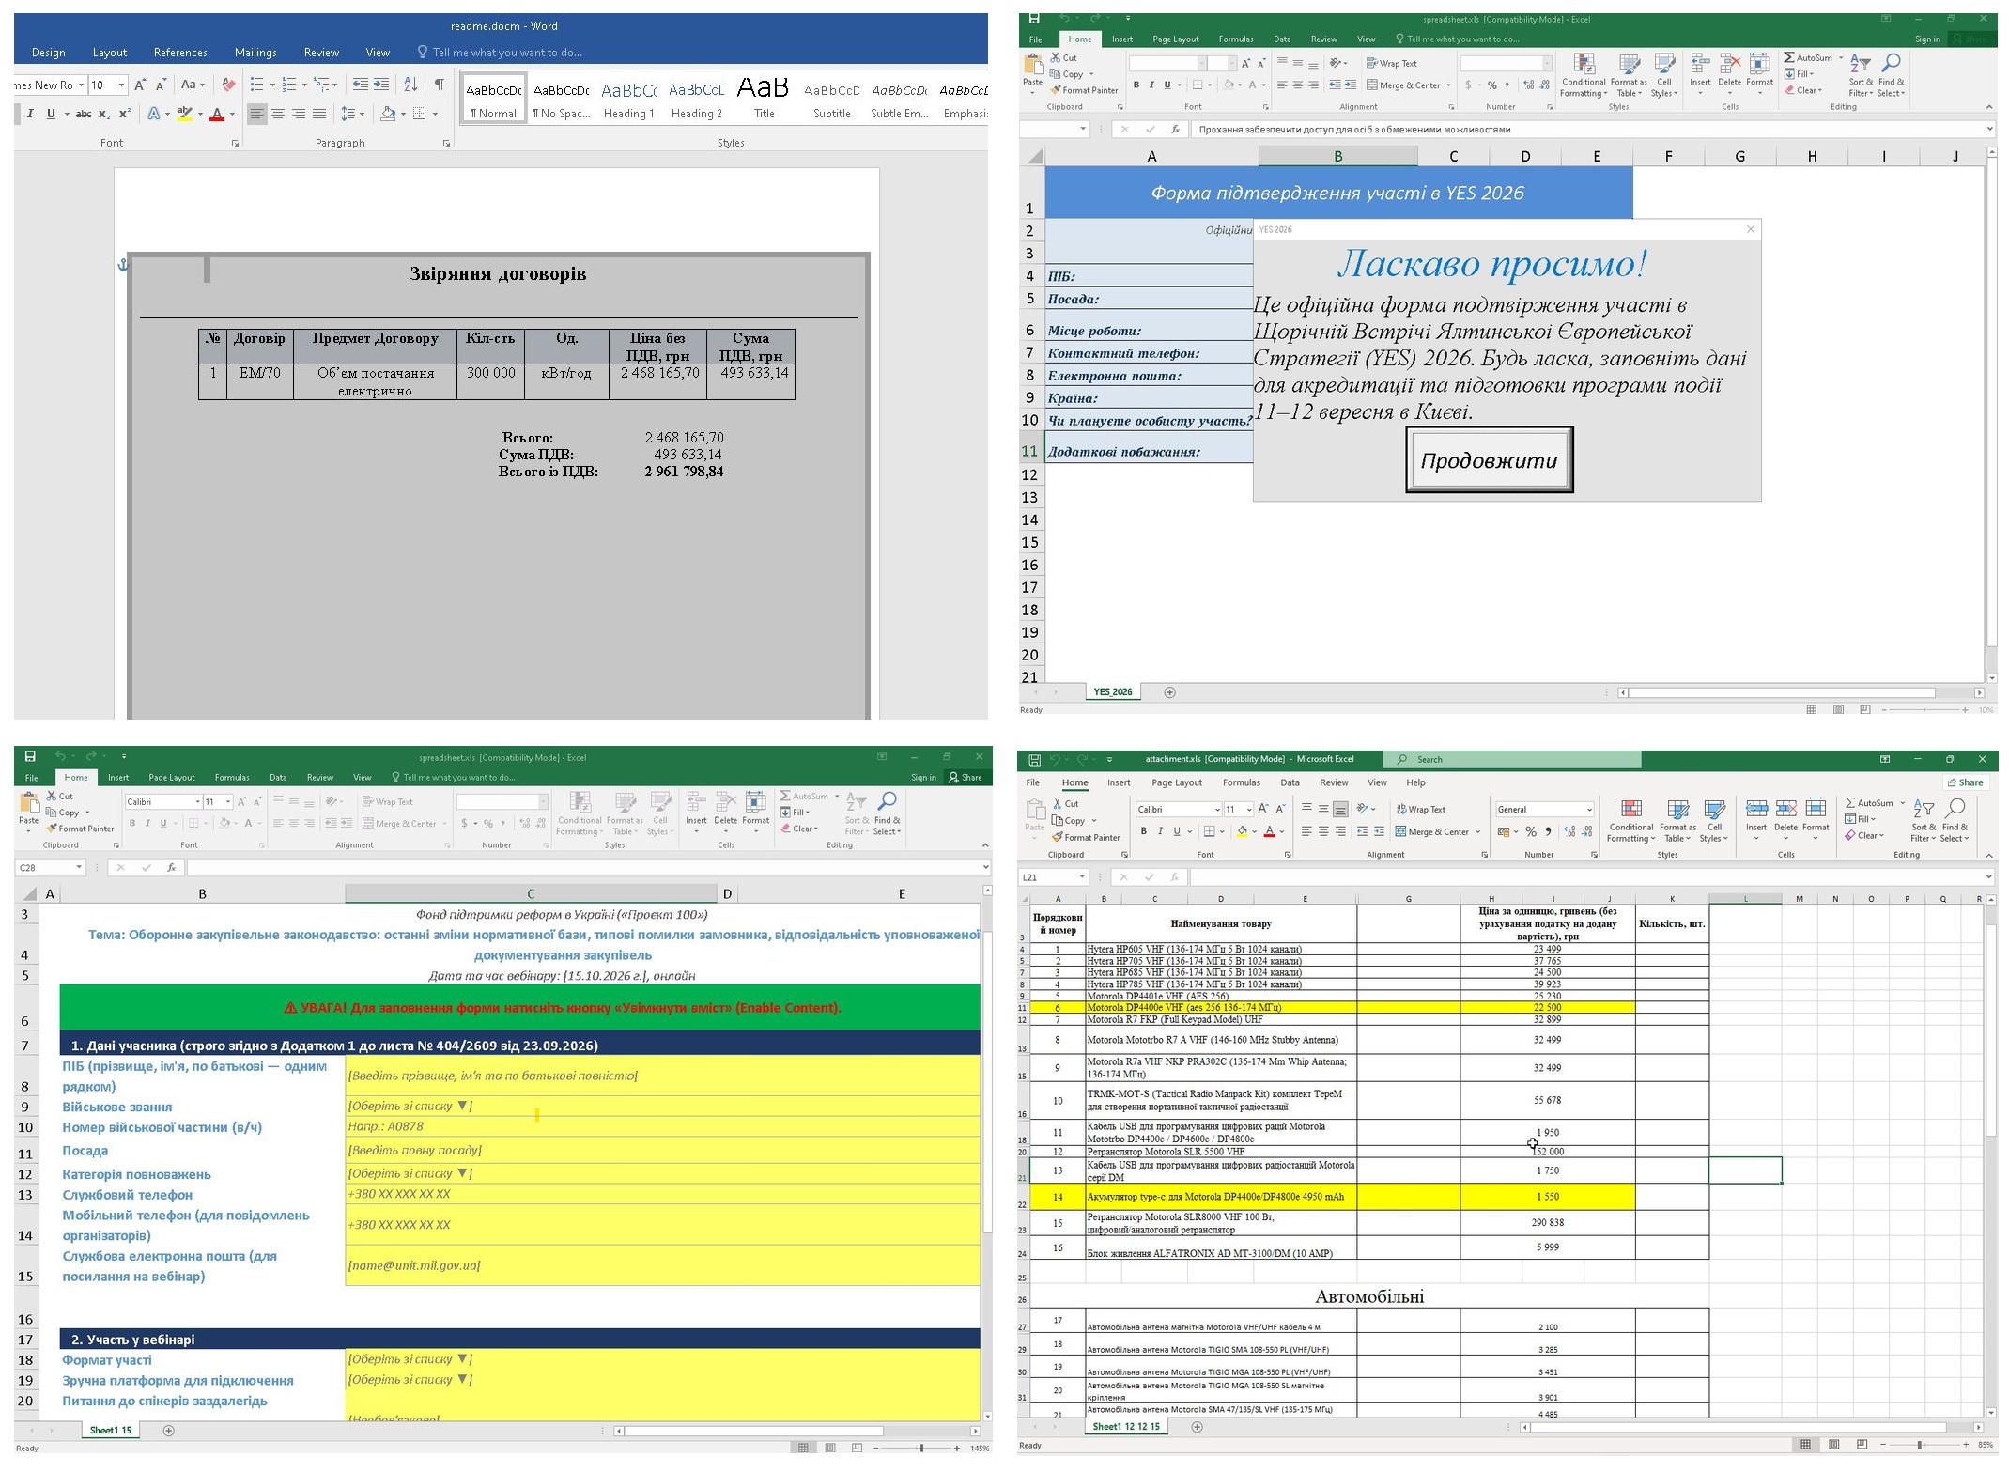The width and height of the screenshot is (2009, 1472).
Task: Click Cell Styles in the attachment.xls window
Action: (1714, 820)
